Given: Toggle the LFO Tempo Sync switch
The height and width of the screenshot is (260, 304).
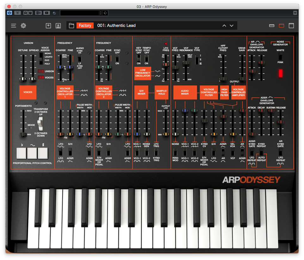Looking at the screenshot, I should (x=146, y=58).
